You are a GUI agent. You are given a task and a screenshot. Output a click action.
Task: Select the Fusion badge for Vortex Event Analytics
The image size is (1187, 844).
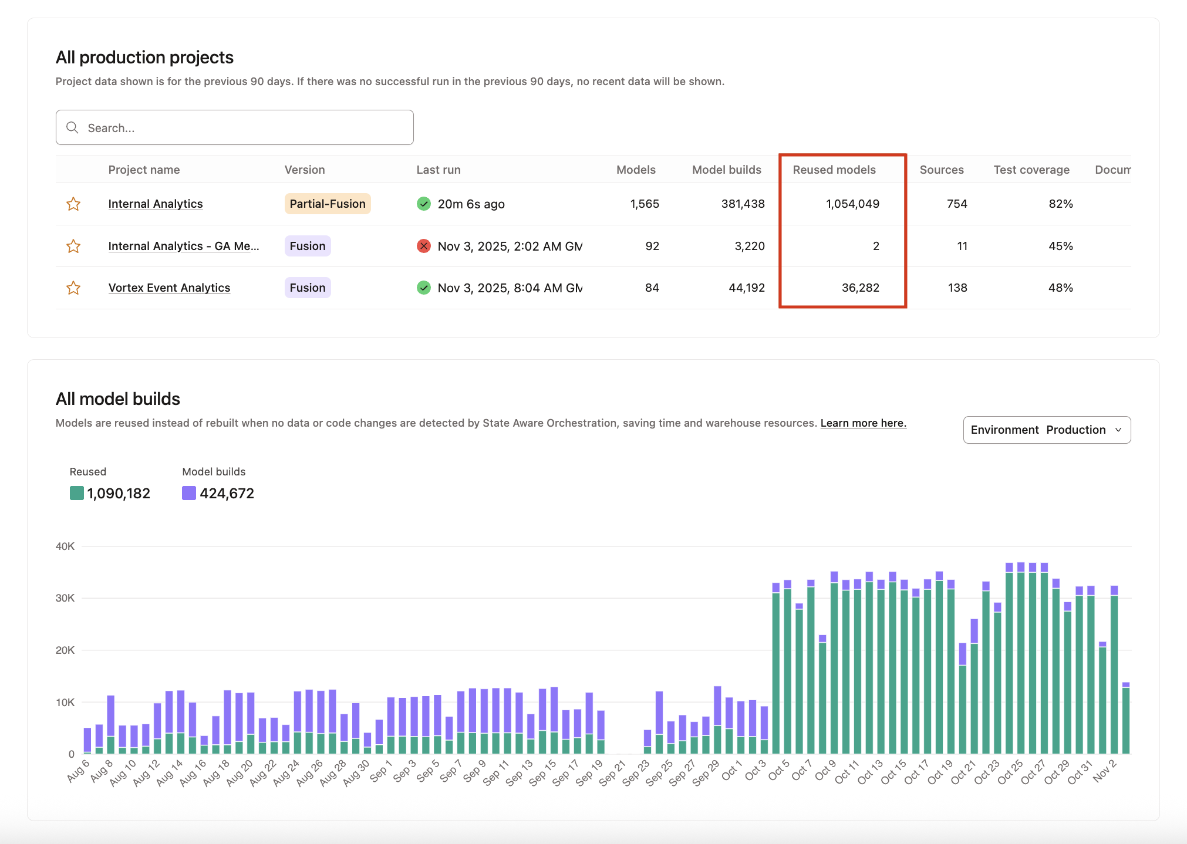click(307, 288)
